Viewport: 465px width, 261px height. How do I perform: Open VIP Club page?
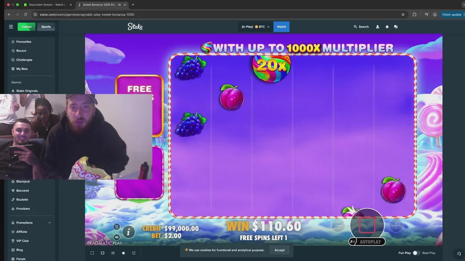tap(22, 241)
